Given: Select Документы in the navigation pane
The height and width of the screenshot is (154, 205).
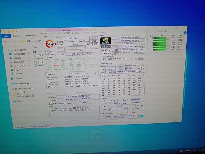Looking at the screenshot, I should click(17, 62).
